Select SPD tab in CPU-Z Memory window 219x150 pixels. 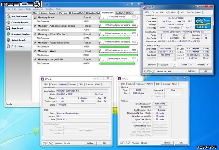click(x=158, y=84)
